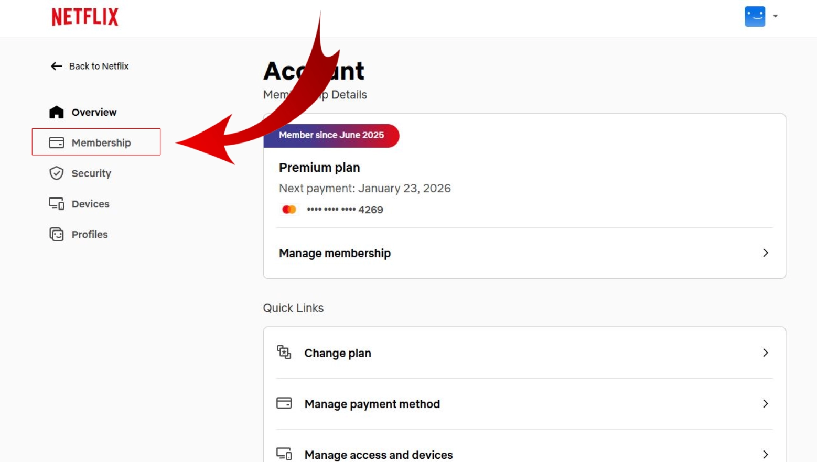Screen dimensions: 817x462
Task: Click the Change plan chevron arrow
Action: [765, 353]
